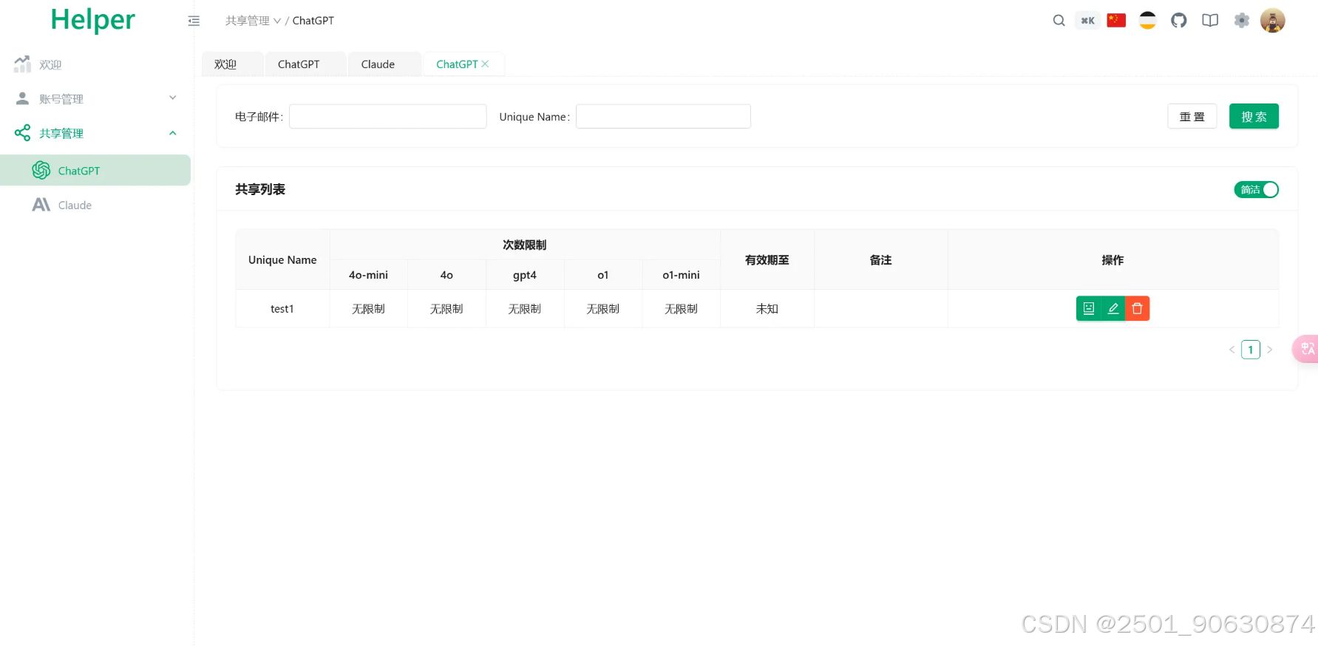The image size is (1318, 646).
Task: Switch to the Claude tab
Action: click(x=384, y=64)
